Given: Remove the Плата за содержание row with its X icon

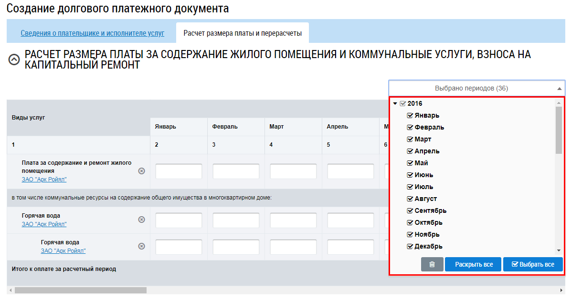Looking at the screenshot, I should pyautogui.click(x=142, y=171).
